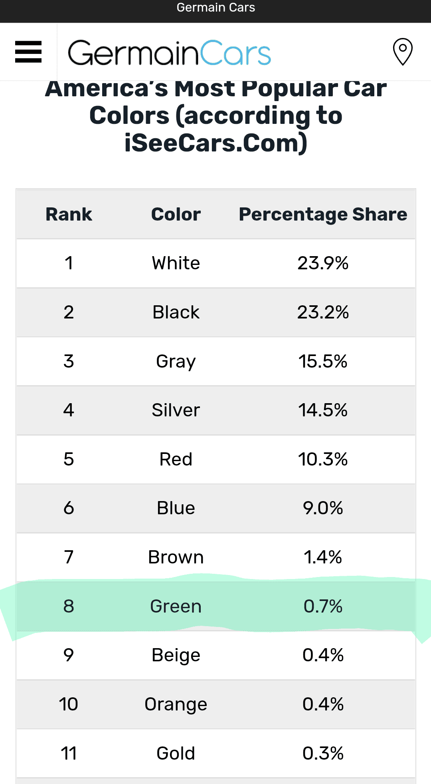Viewport: 431px width, 784px height.
Task: Click the Red row's 10.3% value
Action: (323, 459)
